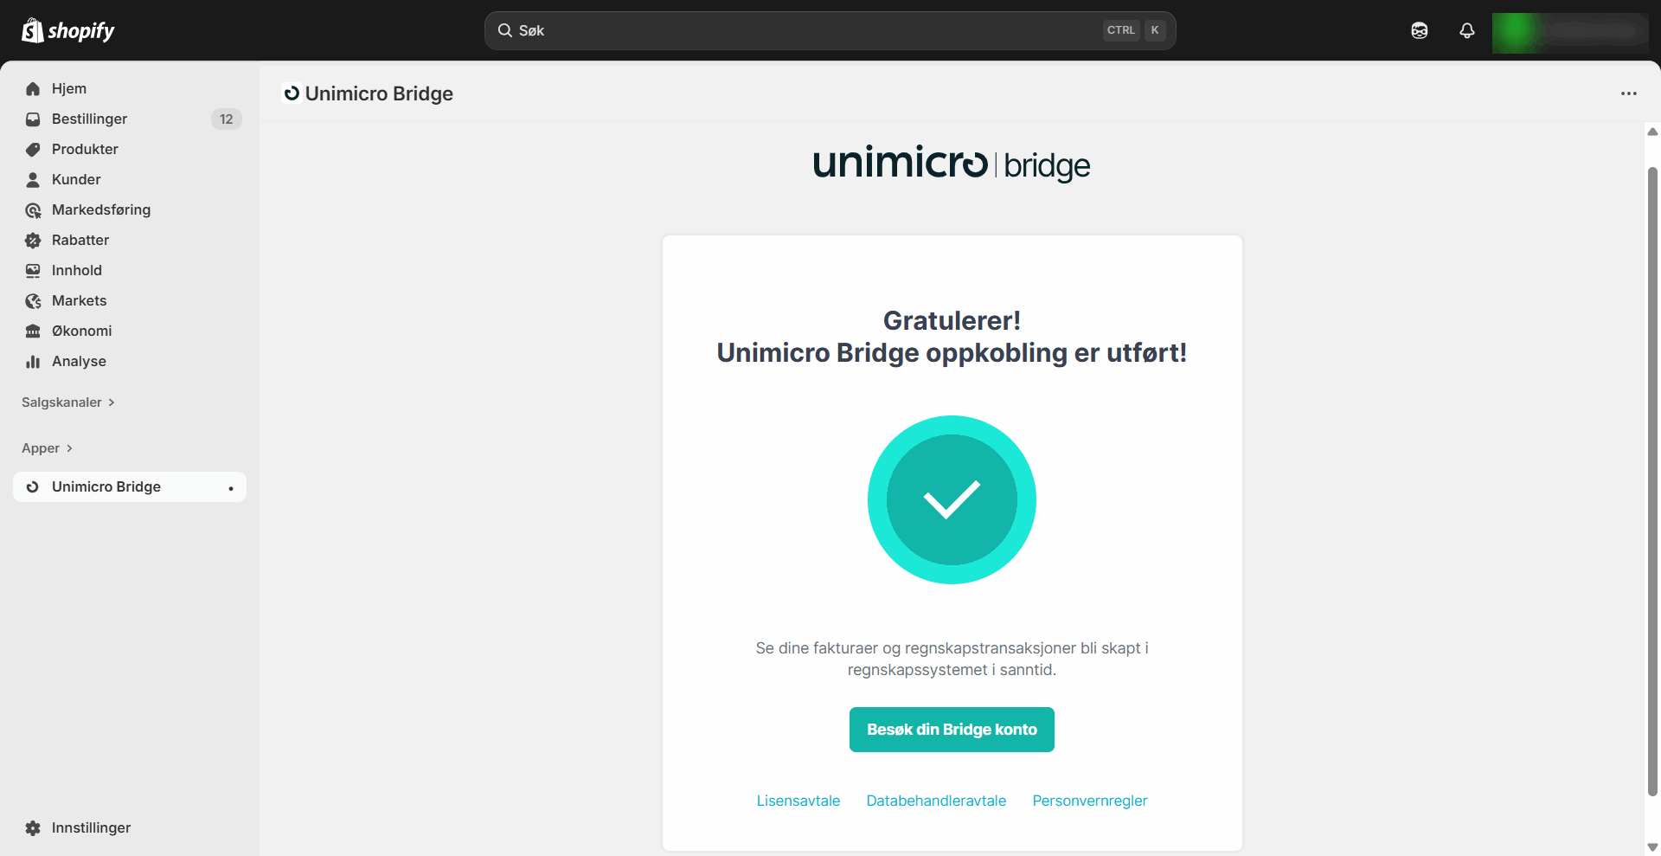
Task: Open Hjem via the house icon
Action: click(x=32, y=88)
